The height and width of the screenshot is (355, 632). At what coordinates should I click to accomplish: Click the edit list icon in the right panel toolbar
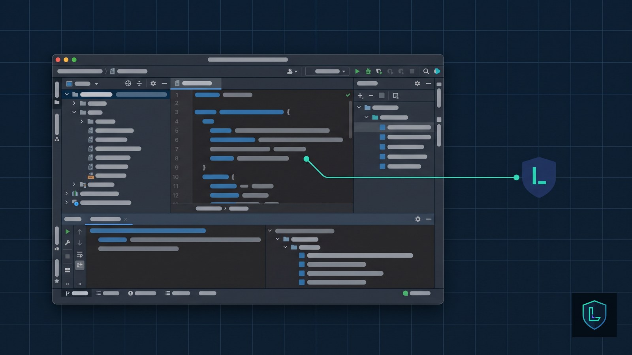(396, 95)
